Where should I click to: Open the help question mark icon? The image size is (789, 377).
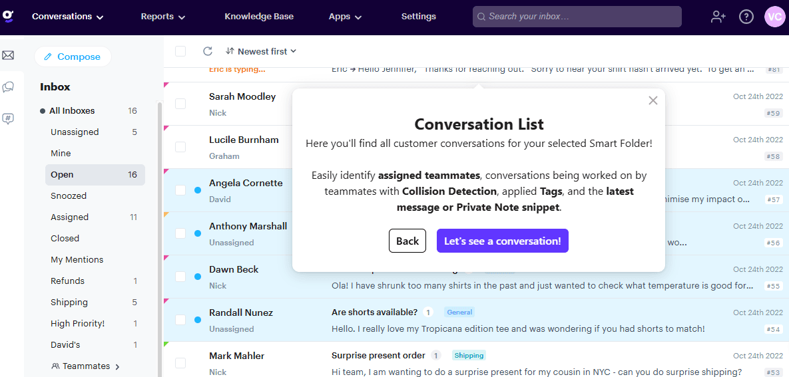(x=746, y=17)
